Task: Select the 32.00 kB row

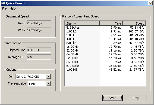Action: pos(105,50)
